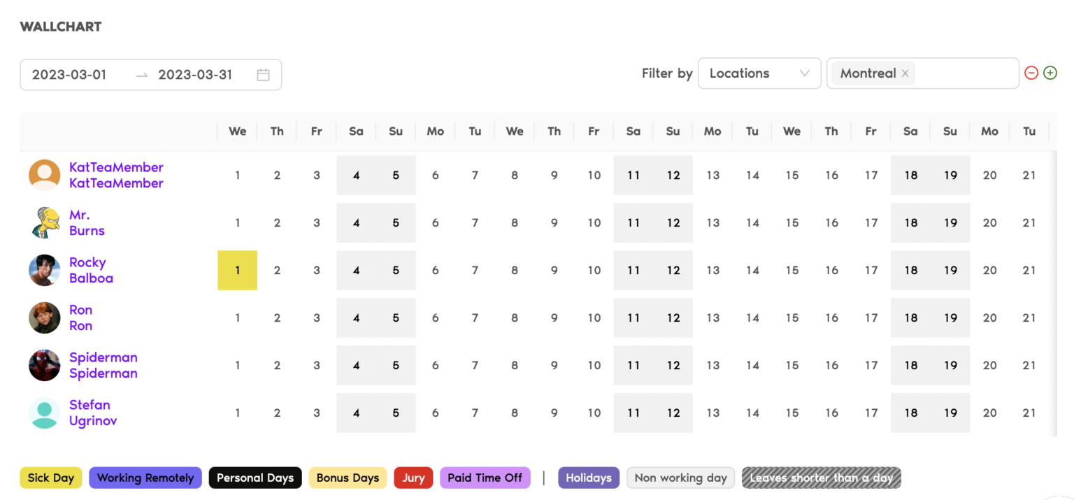Click weekend day 12 in Rocky Balboa's row

(x=673, y=270)
